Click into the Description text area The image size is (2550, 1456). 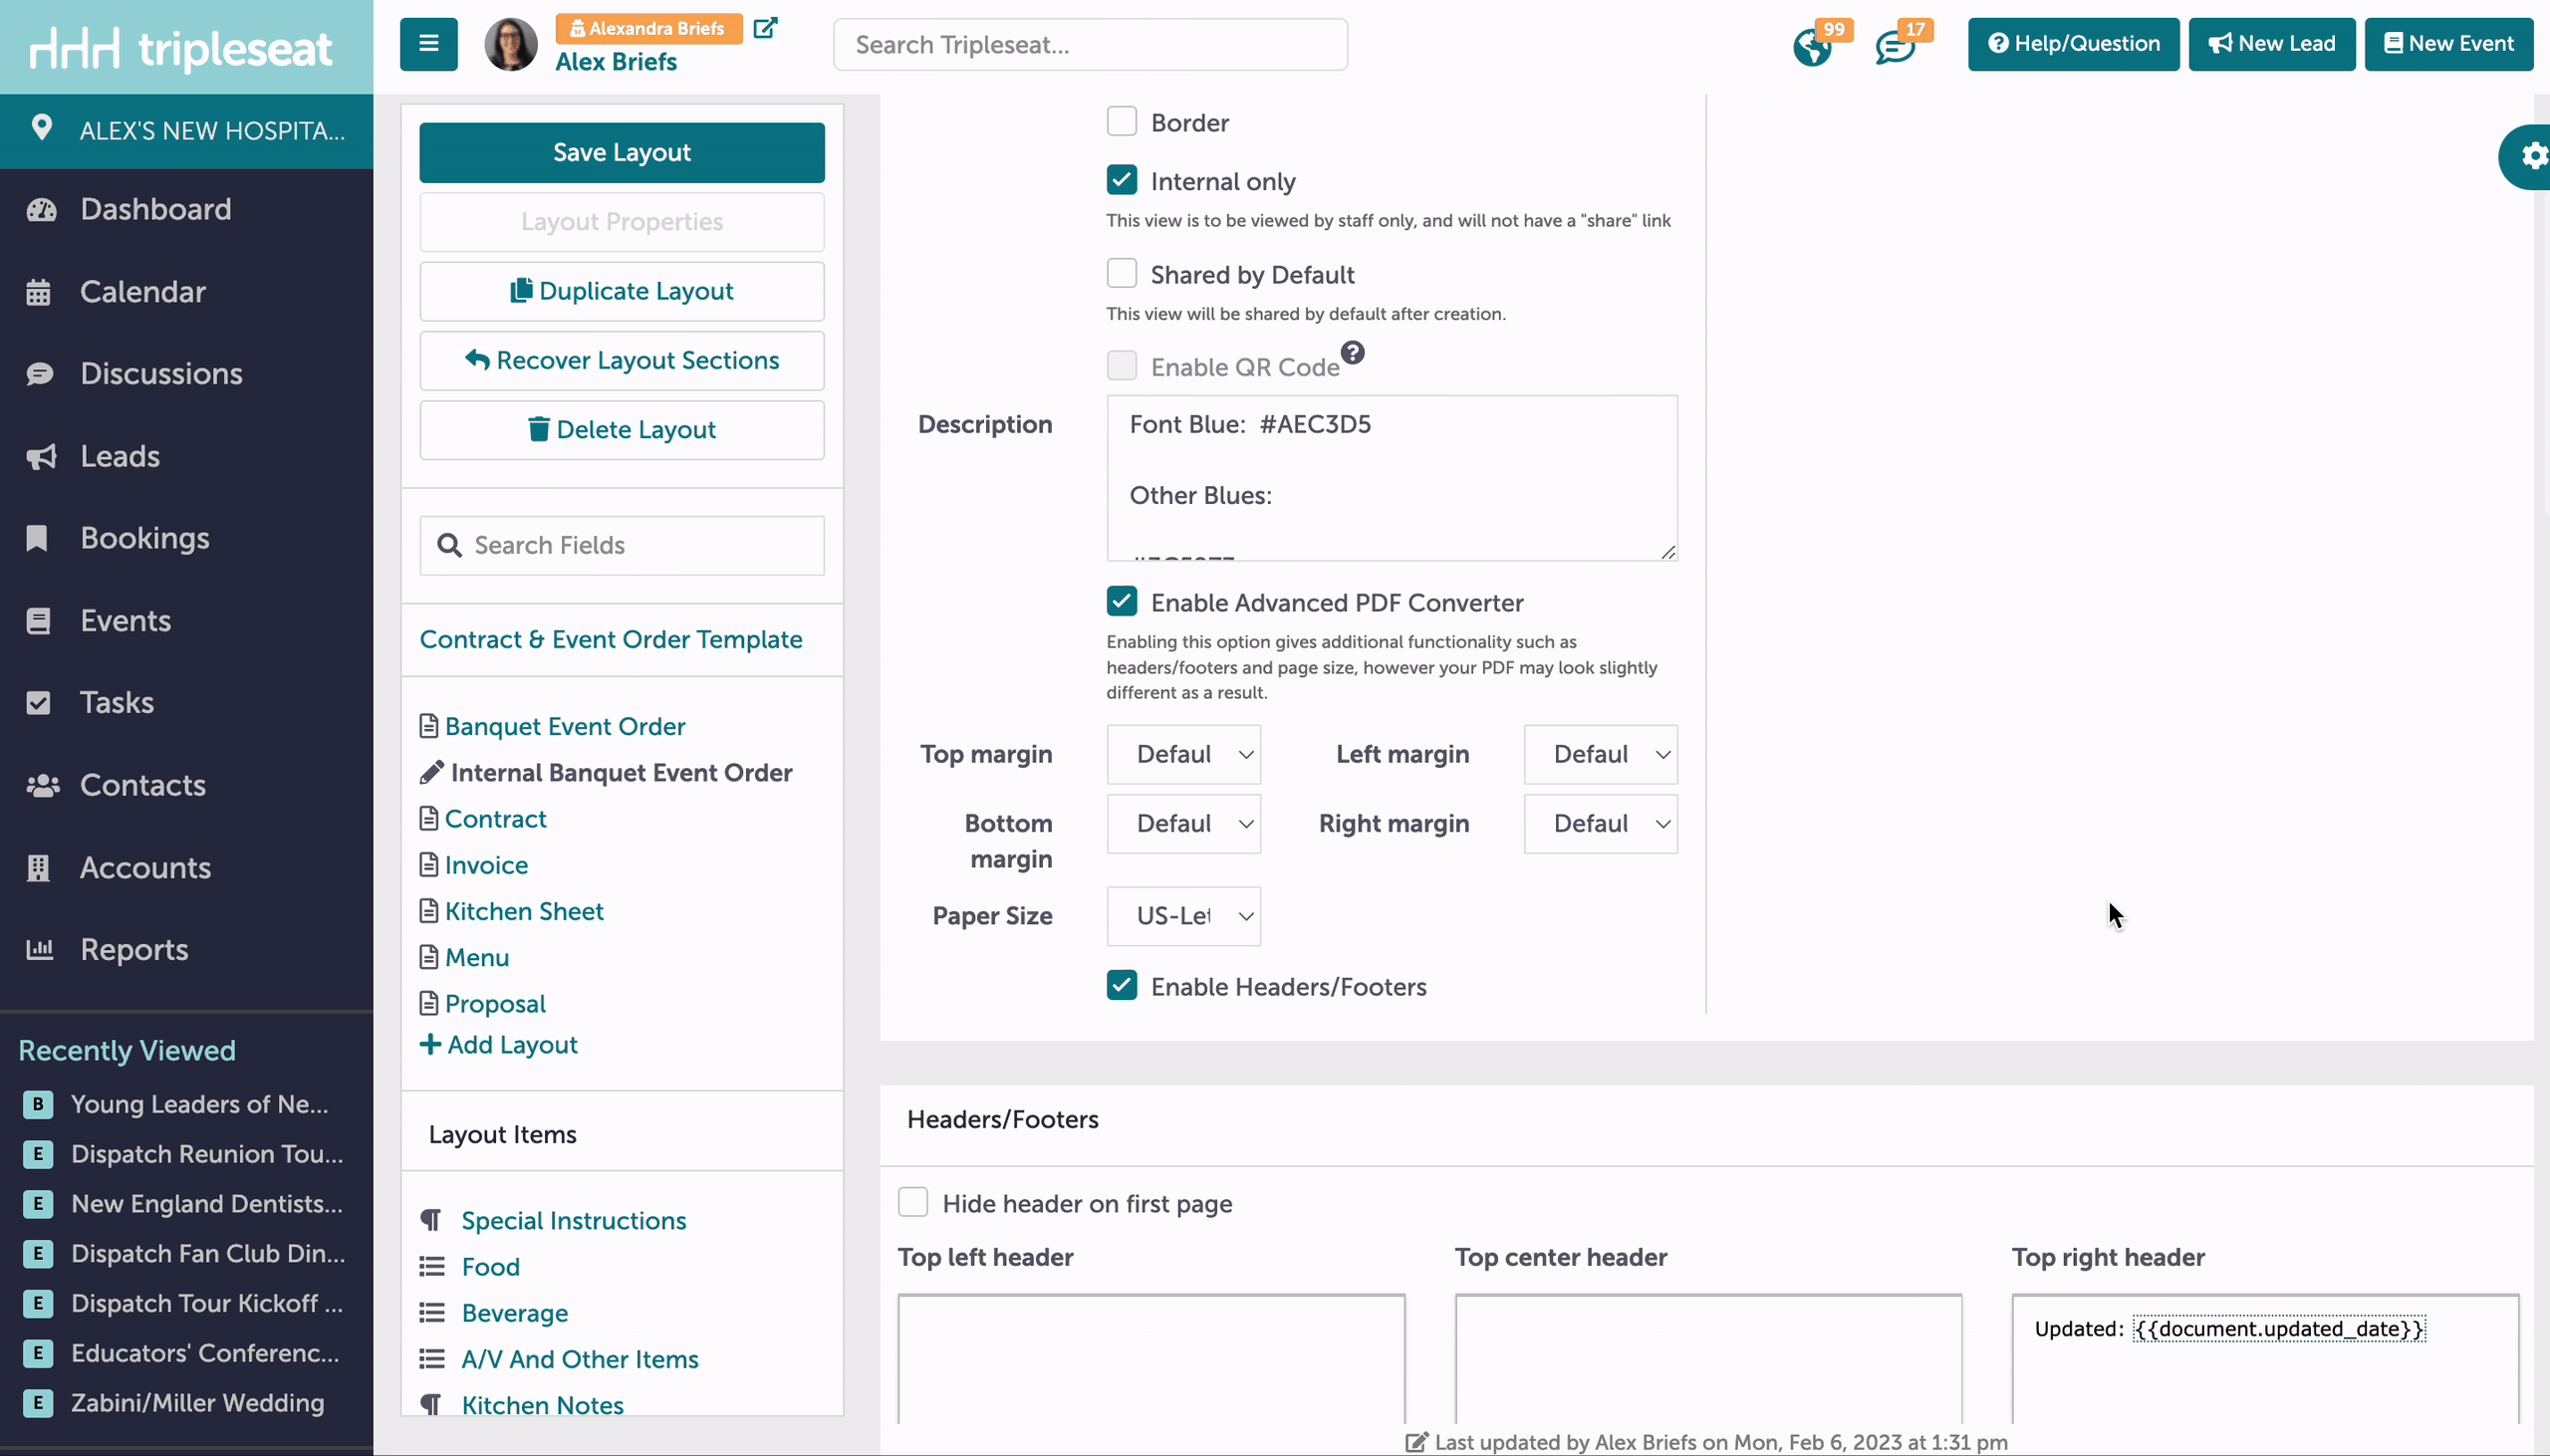(x=1392, y=478)
